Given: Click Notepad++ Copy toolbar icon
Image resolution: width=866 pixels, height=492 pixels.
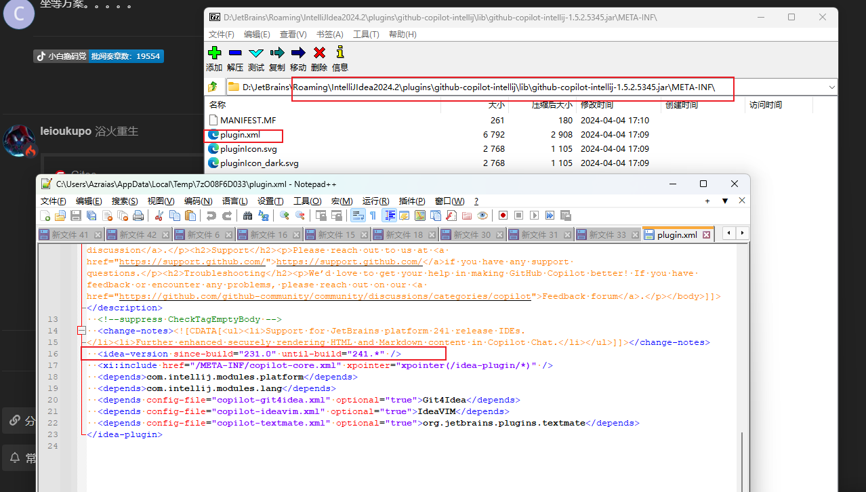Looking at the screenshot, I should point(175,216).
